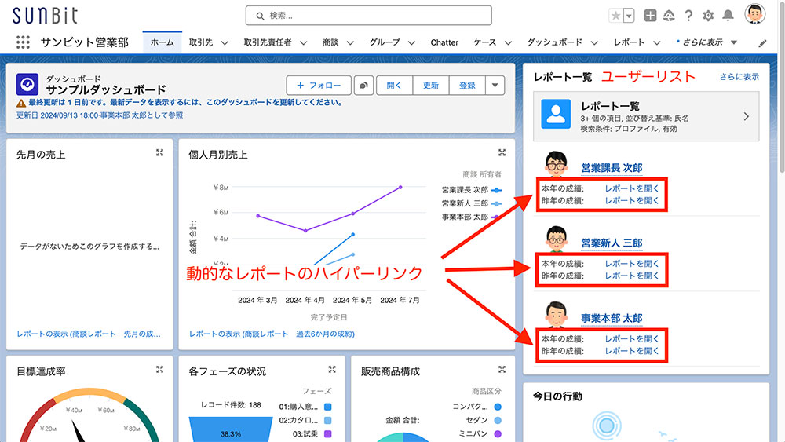The image size is (785, 442).
Task: Open 本年の成績 report for 営業新人 三郎
Action: click(632, 264)
